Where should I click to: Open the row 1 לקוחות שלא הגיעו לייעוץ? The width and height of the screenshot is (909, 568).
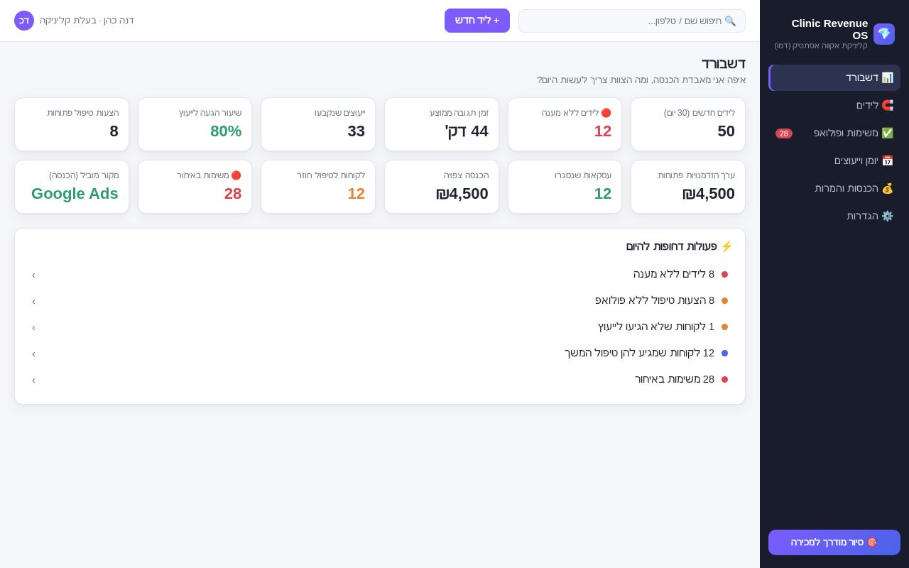coord(380,327)
